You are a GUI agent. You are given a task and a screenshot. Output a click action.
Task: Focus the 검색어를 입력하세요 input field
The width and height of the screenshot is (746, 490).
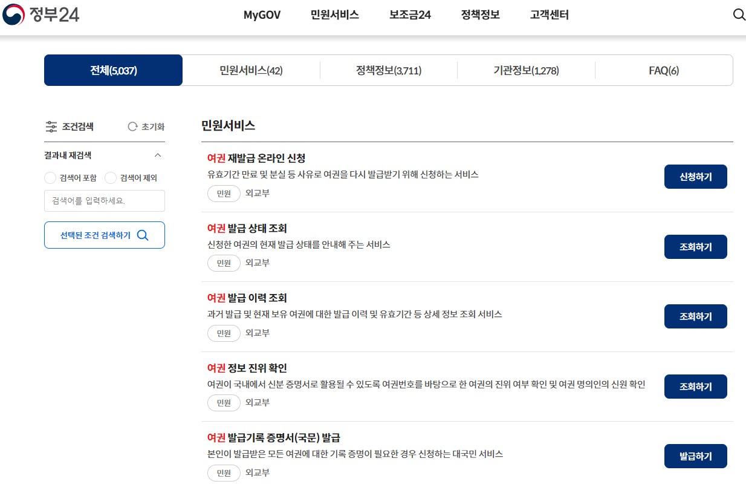(x=105, y=201)
